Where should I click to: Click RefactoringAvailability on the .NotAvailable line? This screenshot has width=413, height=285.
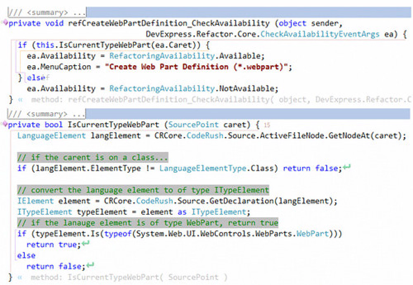click(162, 88)
